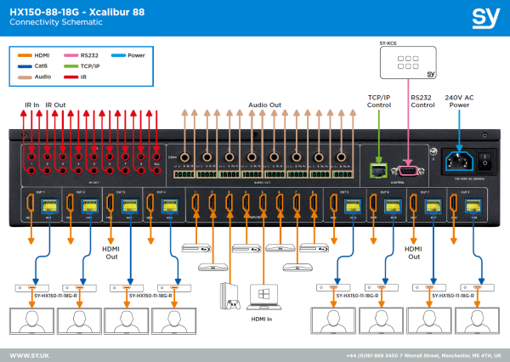
Task: Click the 'Power' text in the legend
Action: [x=136, y=55]
